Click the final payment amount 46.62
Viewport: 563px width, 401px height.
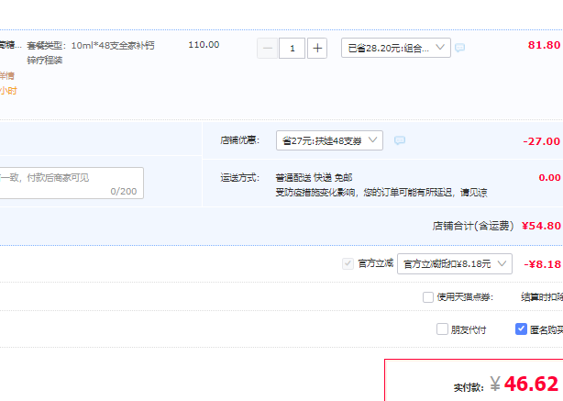point(531,384)
